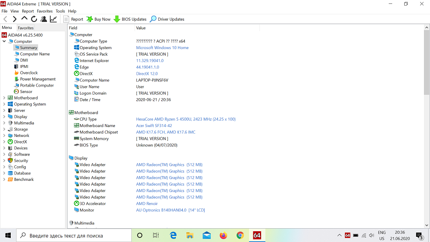Click the Forward navigation arrow
This screenshot has height=242, width=430.
pos(15,19)
